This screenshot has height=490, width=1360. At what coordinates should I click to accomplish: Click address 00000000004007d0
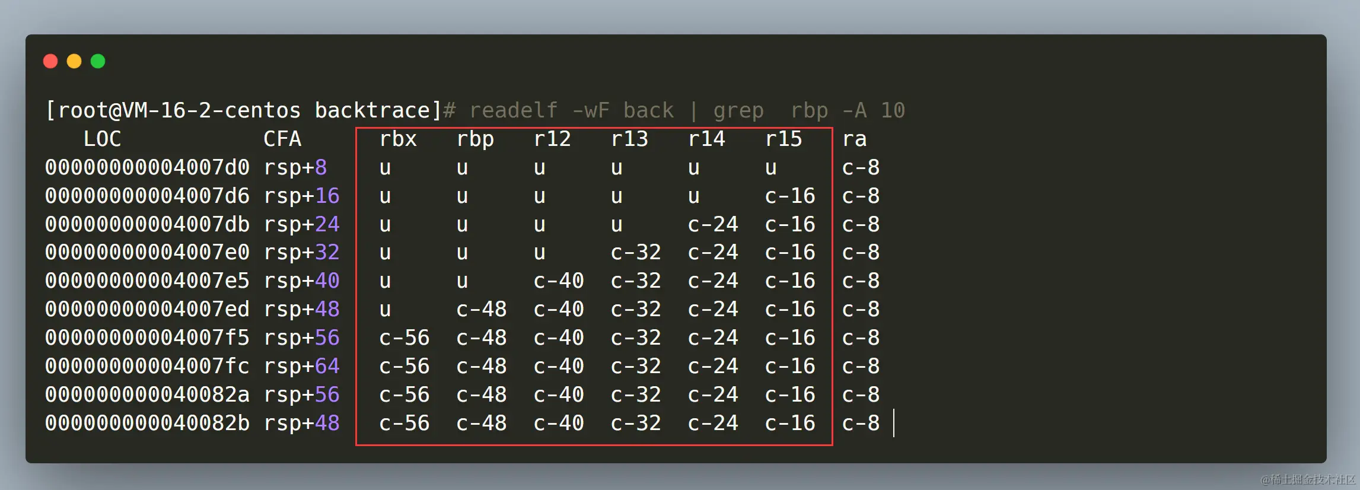coord(147,167)
